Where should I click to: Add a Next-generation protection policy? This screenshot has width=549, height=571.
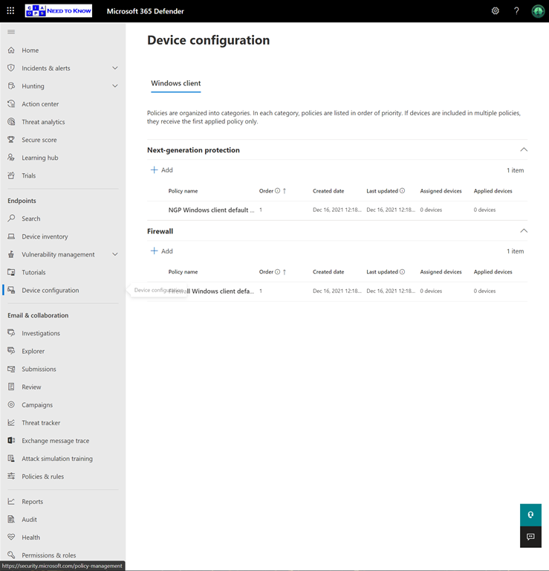(162, 170)
